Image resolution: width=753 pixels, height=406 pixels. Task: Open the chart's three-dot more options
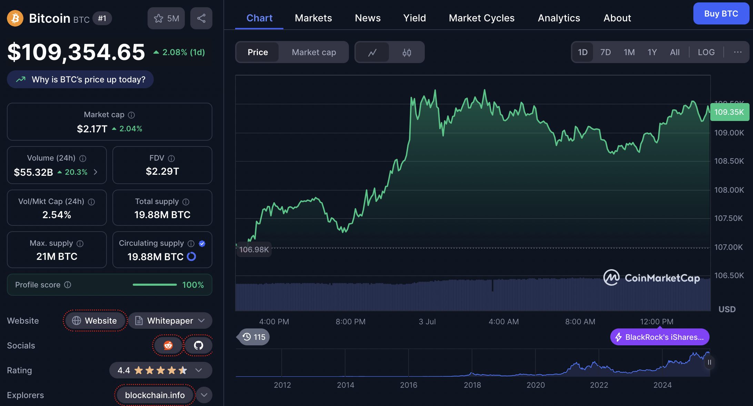(737, 52)
